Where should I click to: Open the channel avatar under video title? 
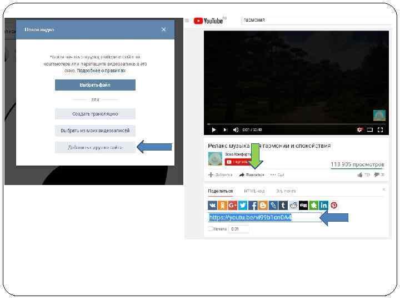tap(215, 159)
